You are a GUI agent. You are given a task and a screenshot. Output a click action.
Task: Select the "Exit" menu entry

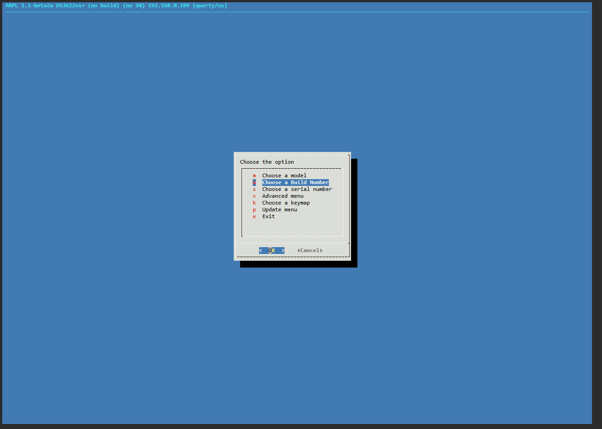pos(268,216)
